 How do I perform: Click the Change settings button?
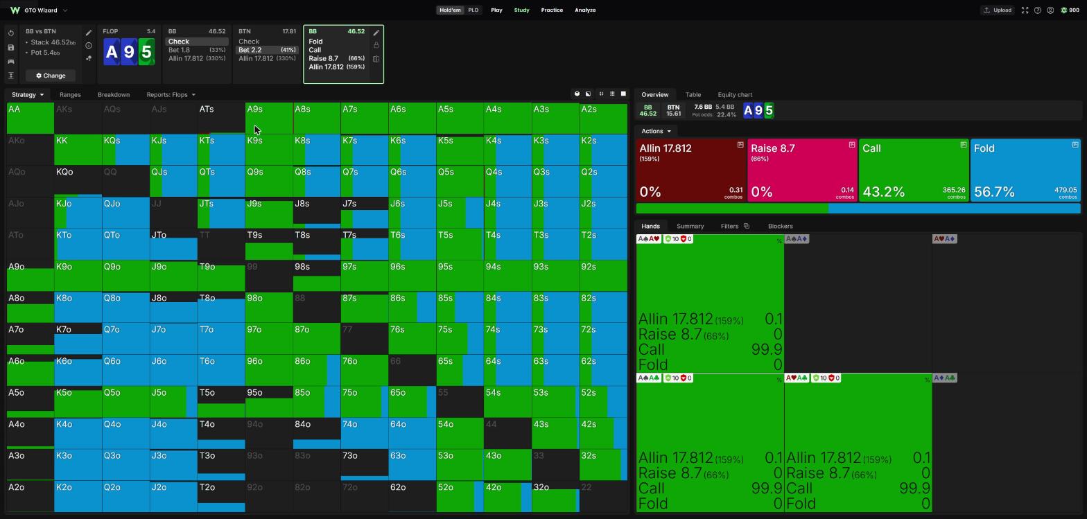click(x=51, y=76)
